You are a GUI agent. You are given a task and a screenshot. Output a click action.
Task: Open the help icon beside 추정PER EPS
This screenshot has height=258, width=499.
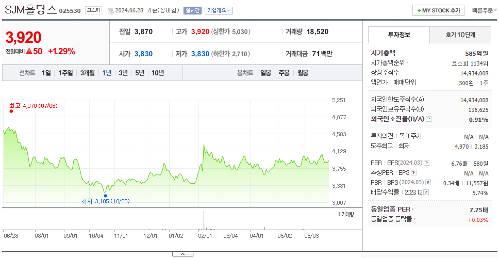[x=413, y=173]
